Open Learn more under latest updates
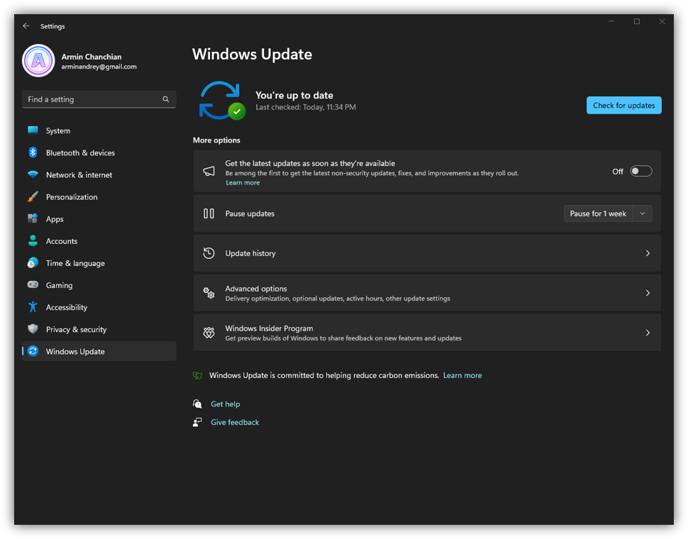The height and width of the screenshot is (539, 688). [x=243, y=182]
